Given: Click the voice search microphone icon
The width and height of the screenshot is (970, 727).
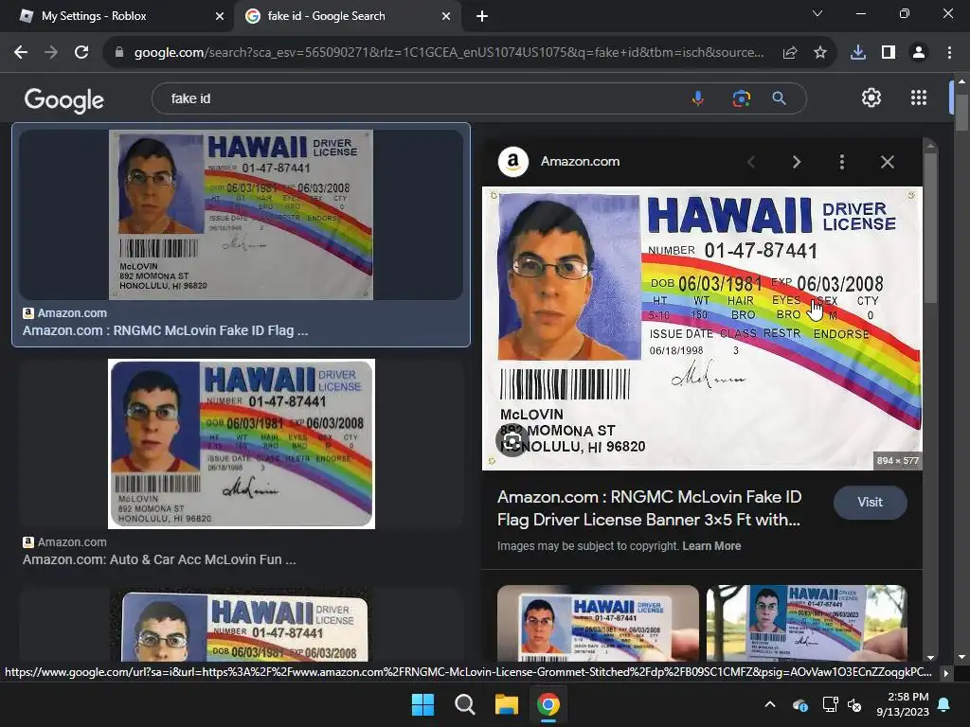Looking at the screenshot, I should click(698, 98).
